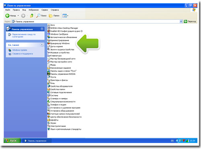Click the Windows Update link
201x149 pixels.
[20, 50]
